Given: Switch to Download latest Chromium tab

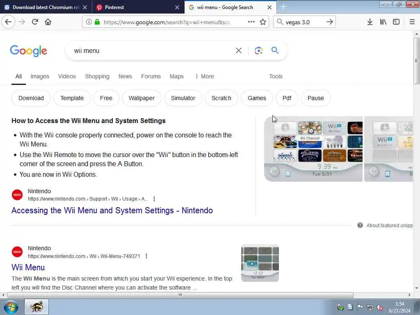Looking at the screenshot, I should 46,7.
